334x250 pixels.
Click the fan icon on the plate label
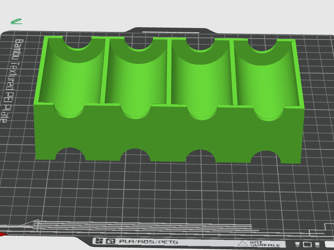[99, 241]
